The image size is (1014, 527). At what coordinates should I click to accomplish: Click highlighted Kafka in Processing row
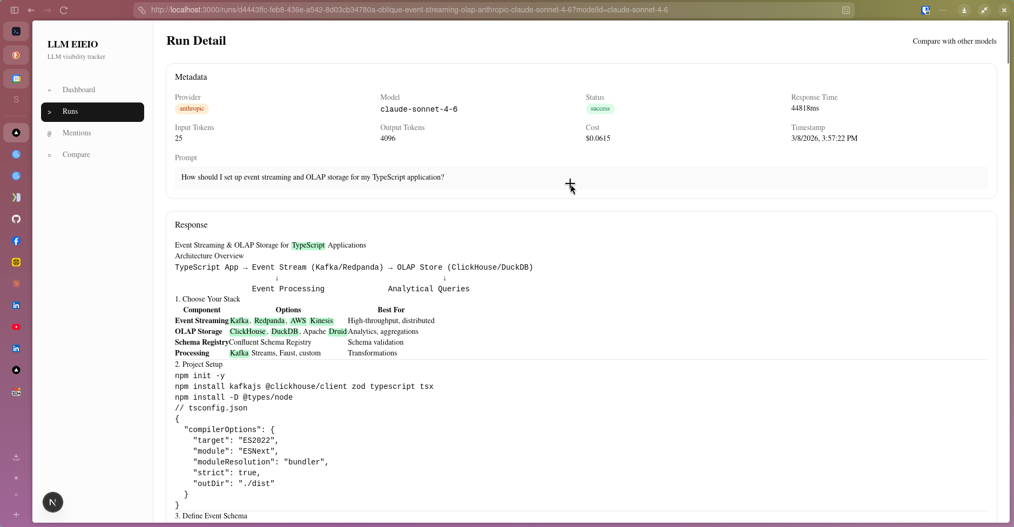(239, 353)
